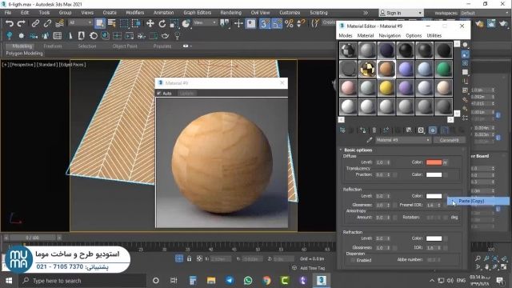Open the Sign In dropdown

401,13
